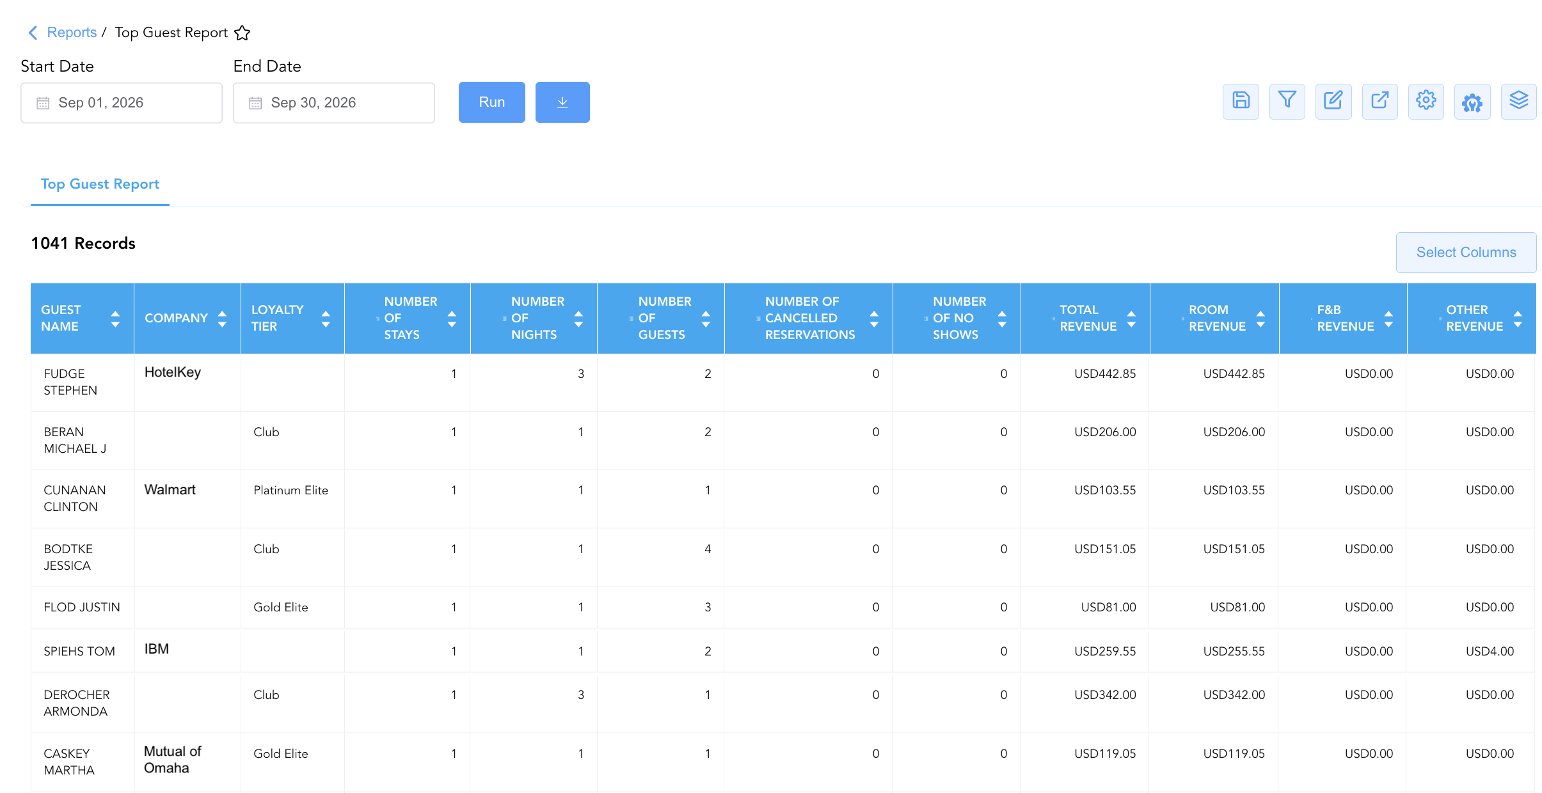Select the Top Guest Report tab

[x=100, y=184]
